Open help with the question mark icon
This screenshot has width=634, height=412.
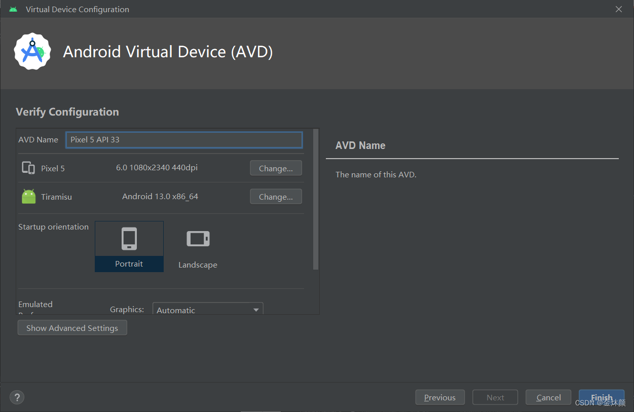click(17, 397)
